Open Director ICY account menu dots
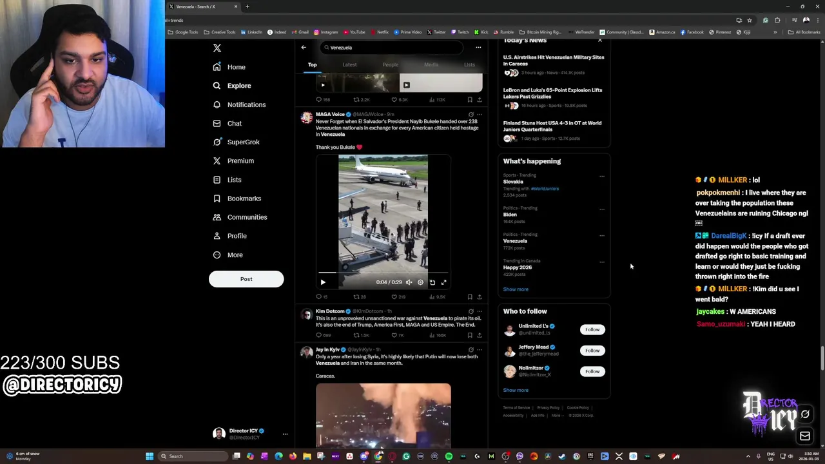This screenshot has width=825, height=464. pos(285,434)
